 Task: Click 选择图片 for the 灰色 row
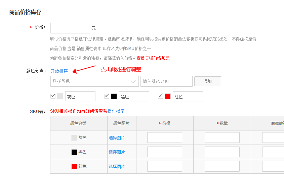[x=117, y=138]
